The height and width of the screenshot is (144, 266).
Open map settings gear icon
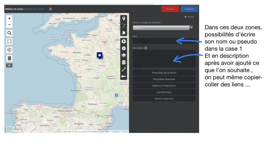pos(124,48)
